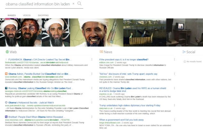203x130 pixels.
Task: Open 'If the president says it' news article
Action: (124, 59)
